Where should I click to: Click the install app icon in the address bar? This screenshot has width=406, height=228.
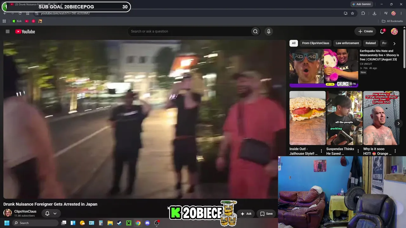[x=346, y=13]
